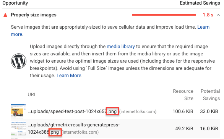Click the Properly size images heading
This screenshot has width=224, height=139.
tap(34, 15)
